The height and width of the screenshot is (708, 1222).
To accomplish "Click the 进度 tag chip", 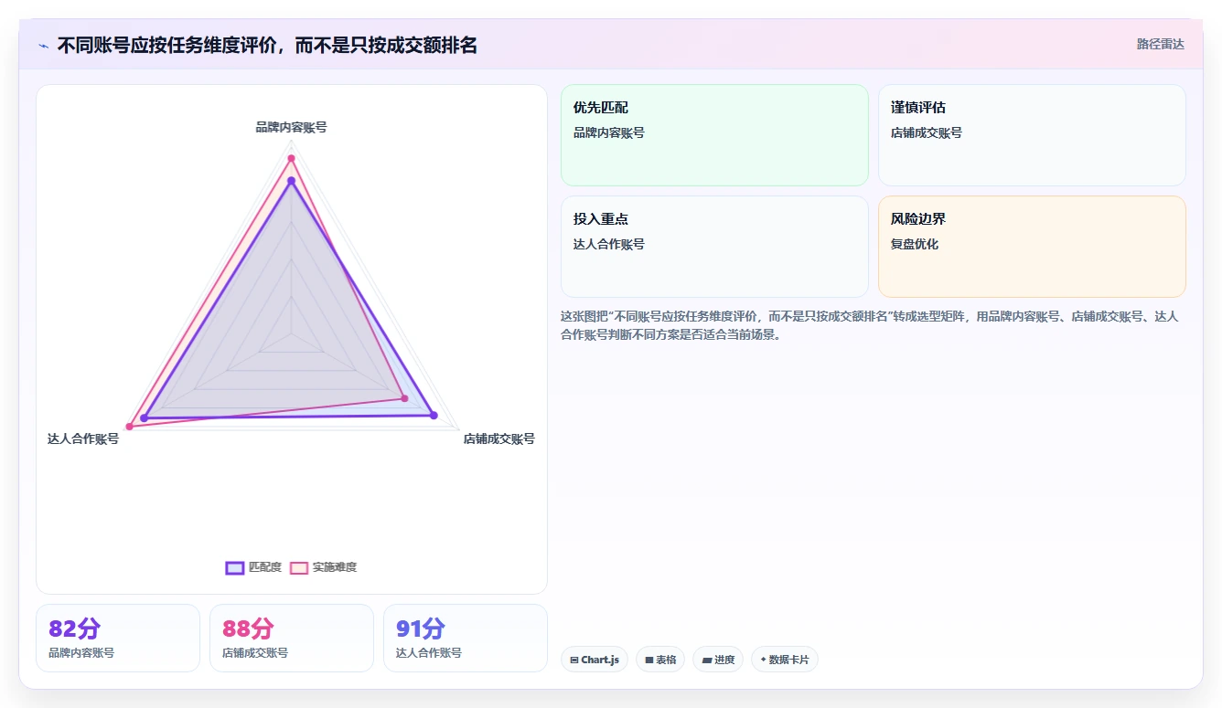I will point(718,660).
